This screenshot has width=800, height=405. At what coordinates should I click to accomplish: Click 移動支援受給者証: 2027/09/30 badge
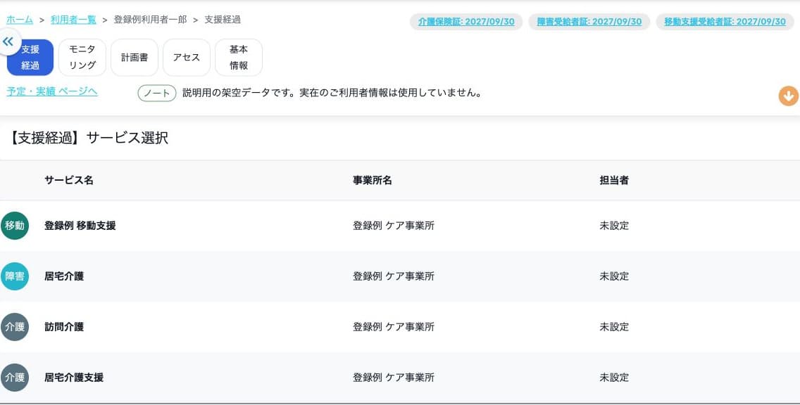tap(725, 21)
